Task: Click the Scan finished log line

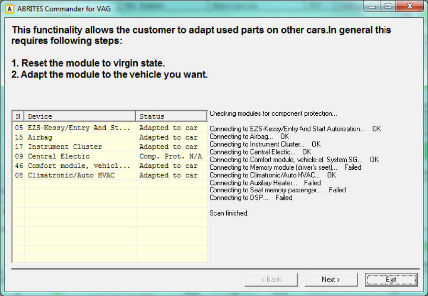Action: click(x=229, y=213)
